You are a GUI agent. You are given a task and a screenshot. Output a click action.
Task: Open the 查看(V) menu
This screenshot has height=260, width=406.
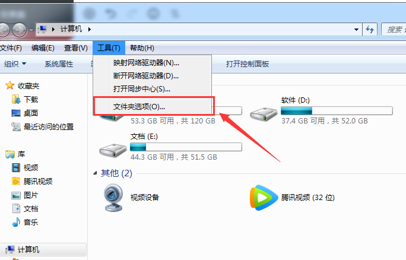coord(75,48)
